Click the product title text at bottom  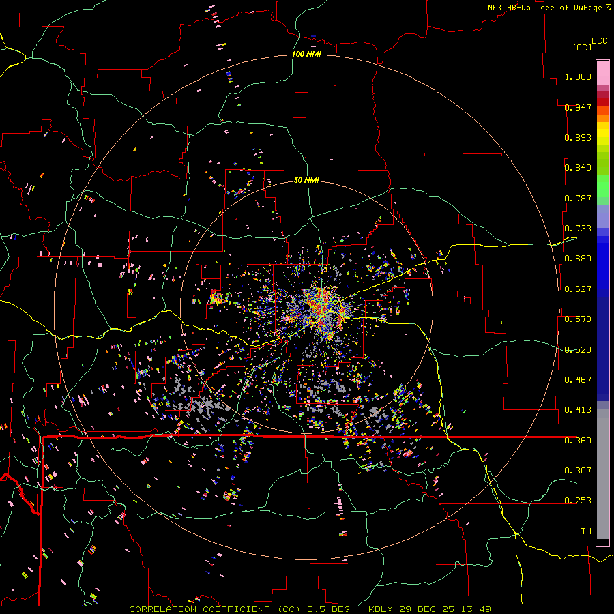(310, 609)
